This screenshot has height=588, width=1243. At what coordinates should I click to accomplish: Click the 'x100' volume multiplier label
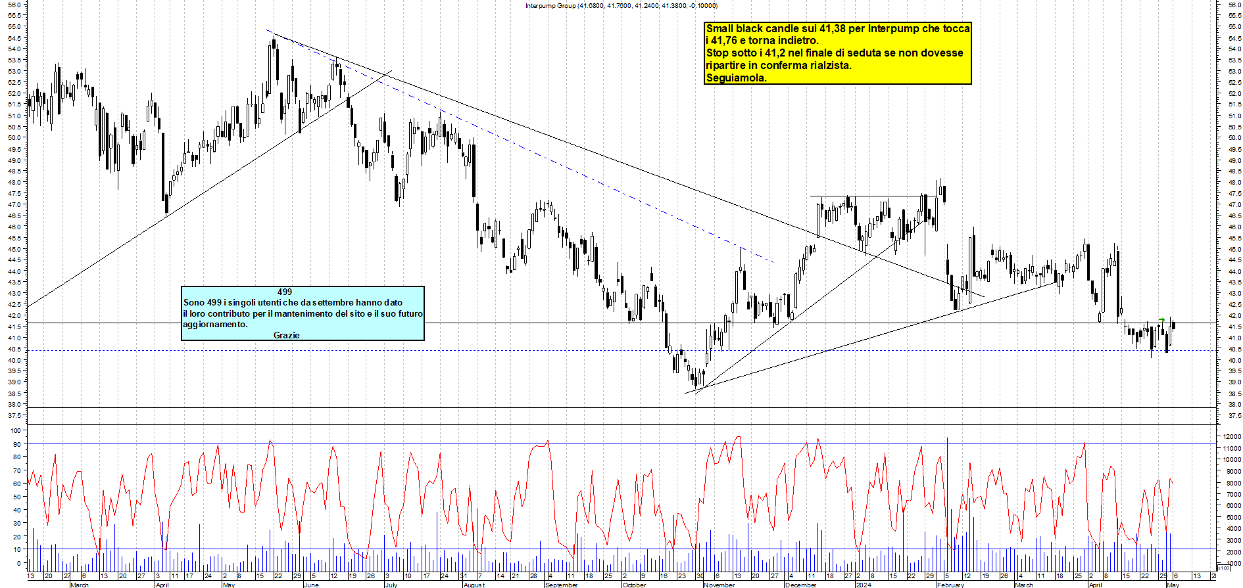pos(1223,568)
